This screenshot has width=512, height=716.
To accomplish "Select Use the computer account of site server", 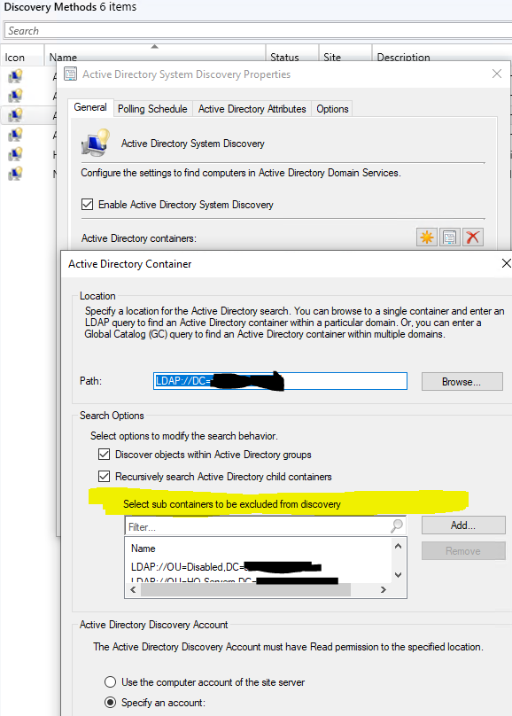I will click(110, 682).
